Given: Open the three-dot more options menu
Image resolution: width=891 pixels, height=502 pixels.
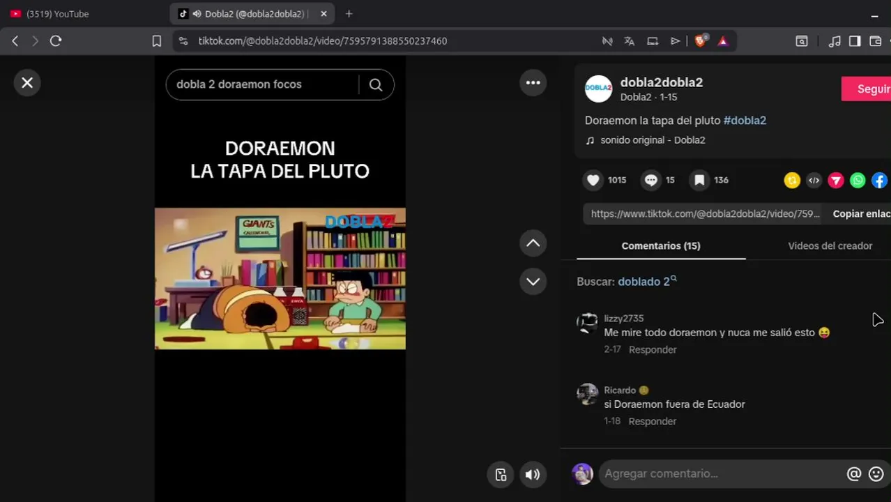Looking at the screenshot, I should coord(533,83).
